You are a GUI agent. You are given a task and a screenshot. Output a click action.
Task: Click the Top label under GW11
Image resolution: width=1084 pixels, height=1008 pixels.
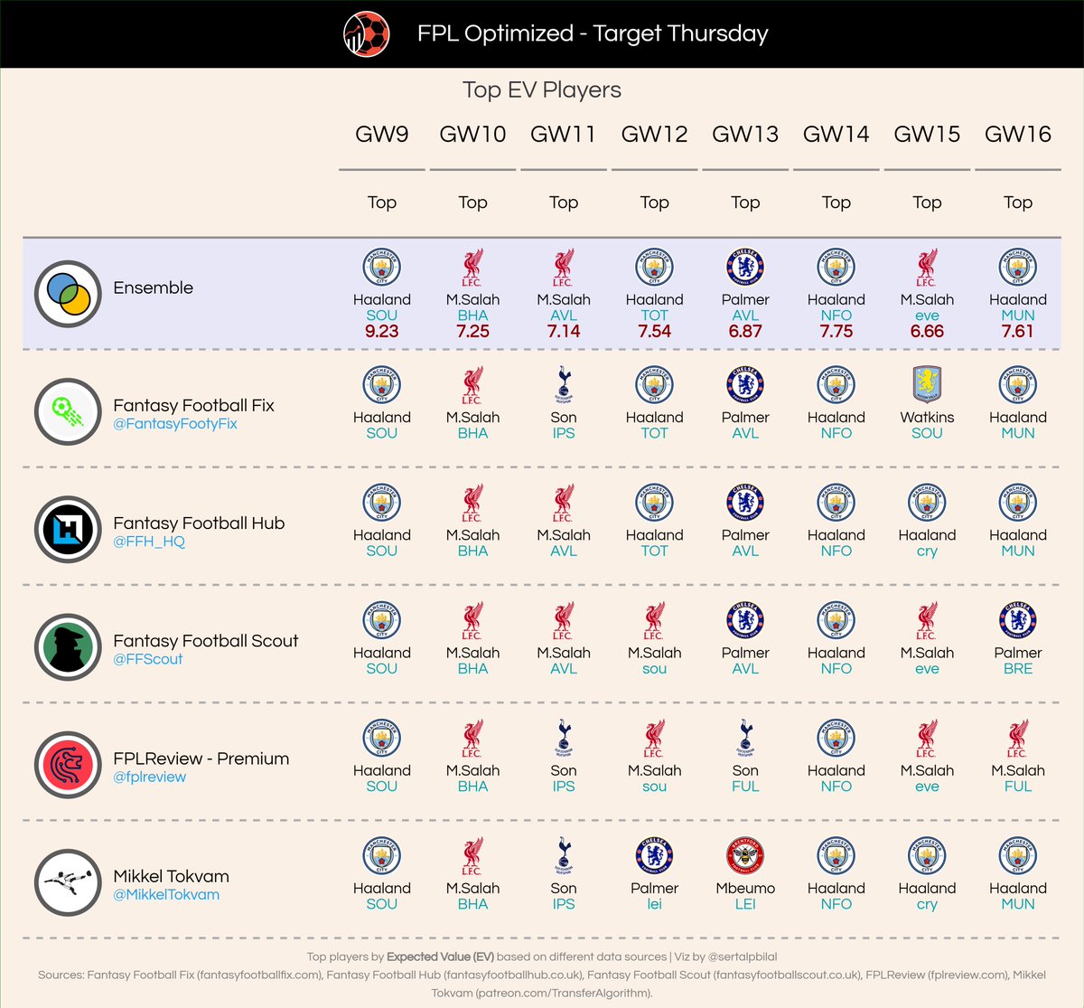(564, 203)
